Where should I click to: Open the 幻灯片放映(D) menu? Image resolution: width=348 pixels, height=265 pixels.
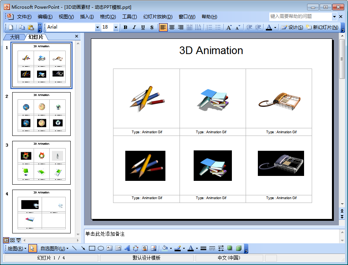tap(158, 17)
